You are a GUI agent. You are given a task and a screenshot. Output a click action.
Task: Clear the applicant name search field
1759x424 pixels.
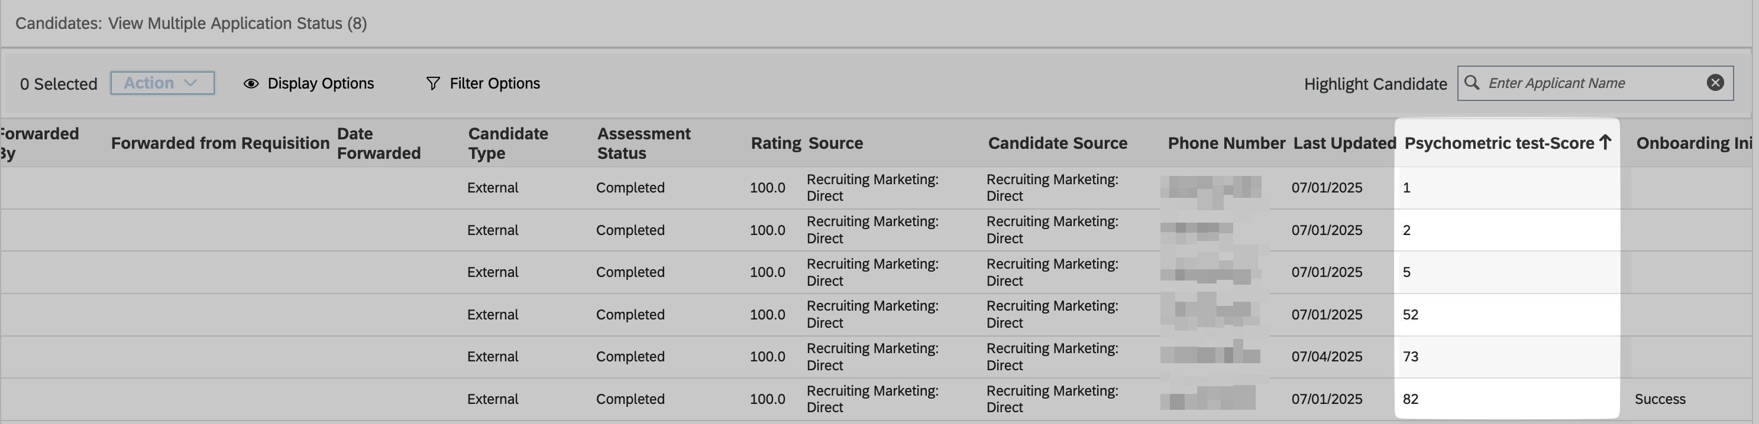point(1715,83)
